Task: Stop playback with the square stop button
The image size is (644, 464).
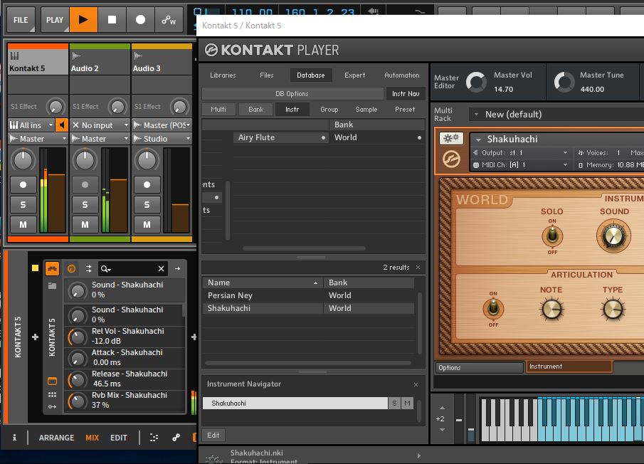Action: coord(112,19)
